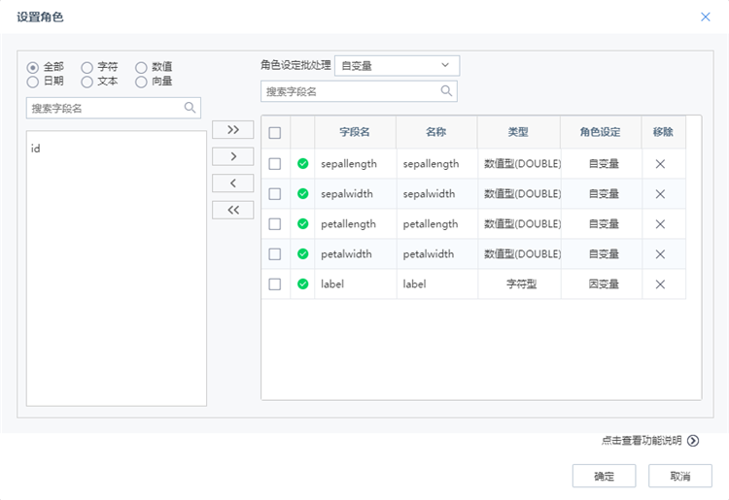Image resolution: width=729 pixels, height=500 pixels.
Task: Click search icon in left field search box
Action: tap(190, 109)
